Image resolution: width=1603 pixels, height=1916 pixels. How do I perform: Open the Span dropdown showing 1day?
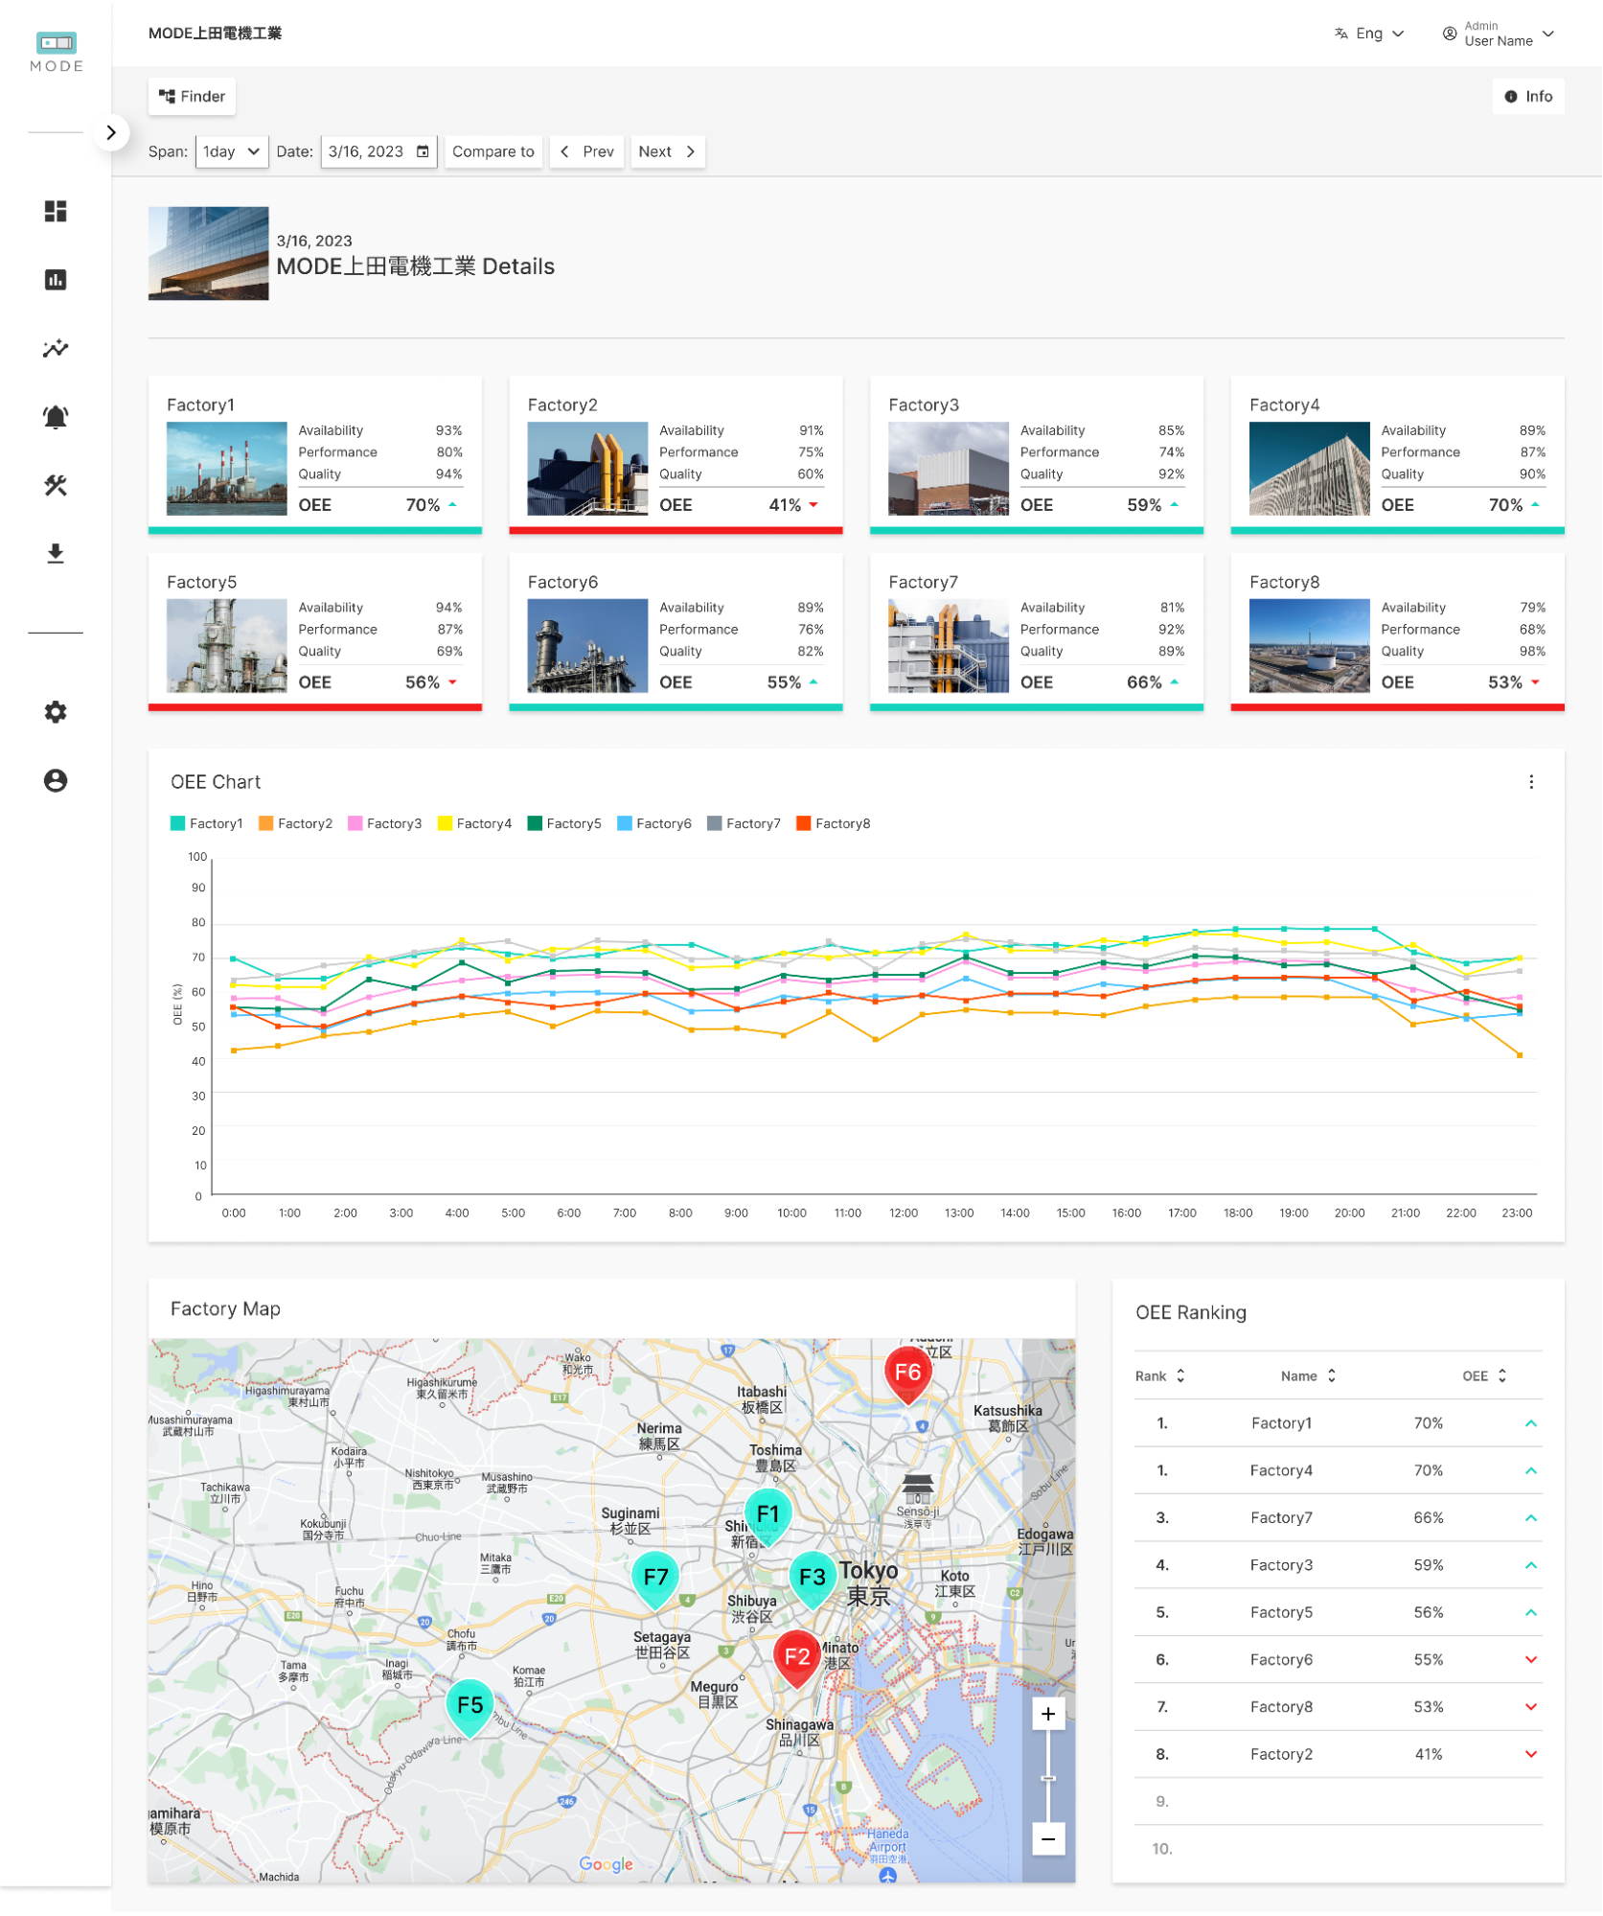[230, 150]
